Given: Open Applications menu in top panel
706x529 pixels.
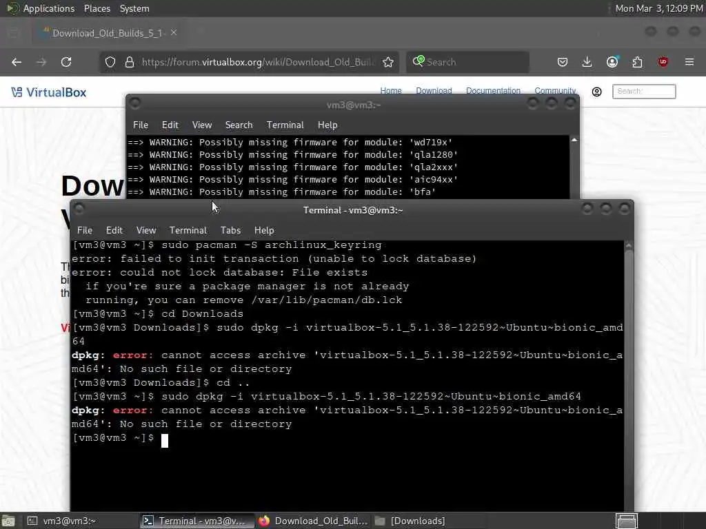Looking at the screenshot, I should click(x=49, y=8).
